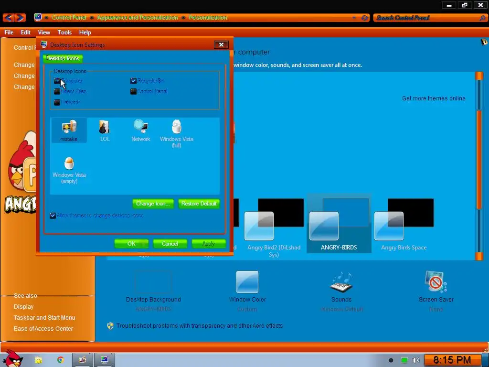Open the yellow folder taskbar icon
This screenshot has width=489, height=367.
click(x=38, y=360)
